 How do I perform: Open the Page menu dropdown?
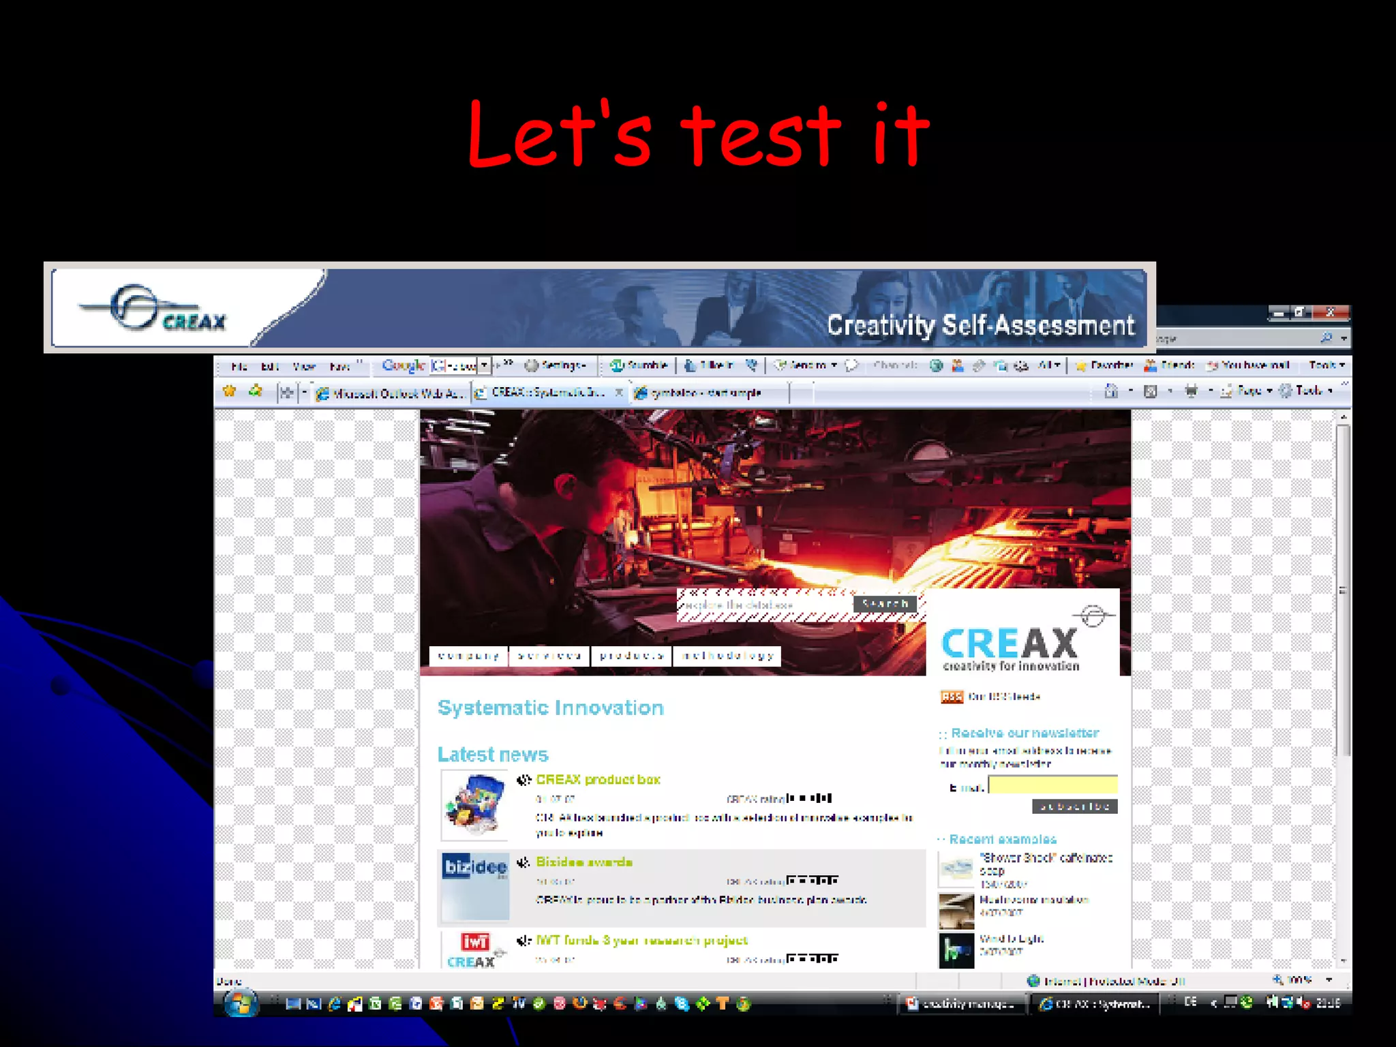1269,391
